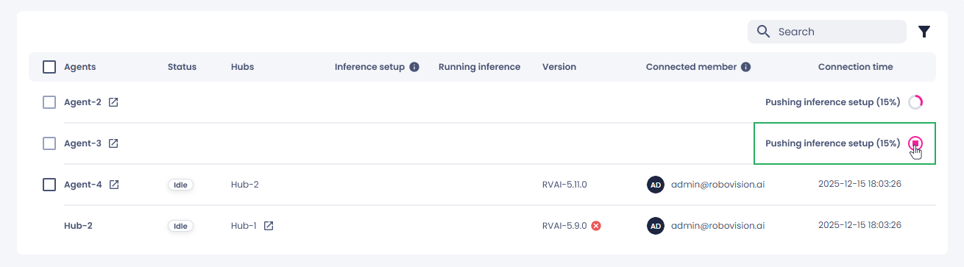Click the Connected member column header

pyautogui.click(x=691, y=67)
